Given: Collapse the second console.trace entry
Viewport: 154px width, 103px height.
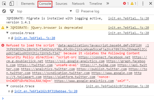Looking at the screenshot, I should pos(7,86).
